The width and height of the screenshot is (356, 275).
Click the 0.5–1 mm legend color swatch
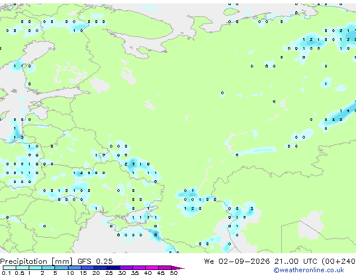tap(22, 268)
